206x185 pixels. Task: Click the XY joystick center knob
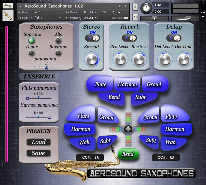pos(128,129)
